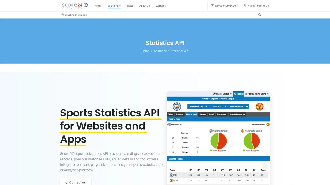Click the crest above the Manchester City pie chart
This screenshot has width=330, height=185.
[211, 131]
